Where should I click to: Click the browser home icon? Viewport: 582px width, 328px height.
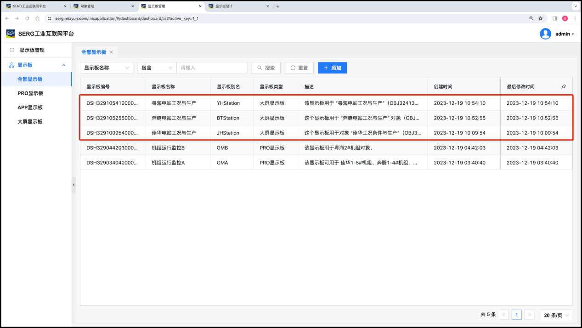tap(37, 18)
